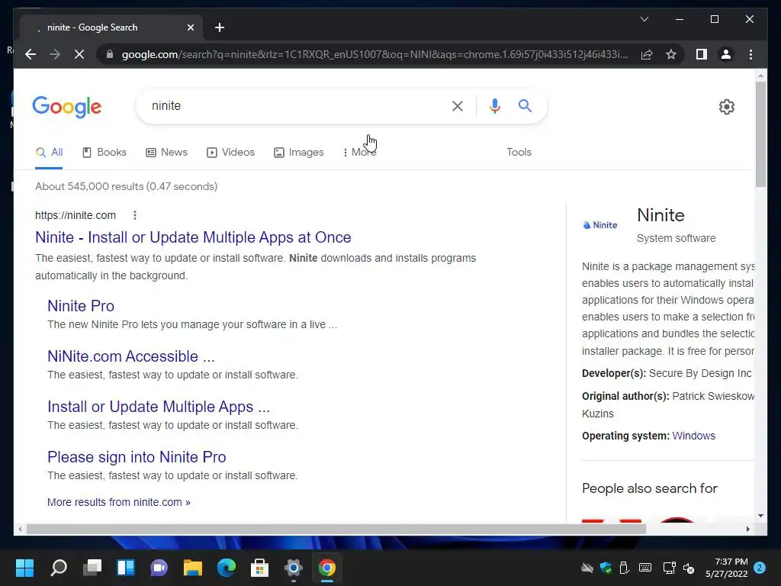The height and width of the screenshot is (586, 781).
Task: Expand the More search filters menu
Action: [x=360, y=153]
